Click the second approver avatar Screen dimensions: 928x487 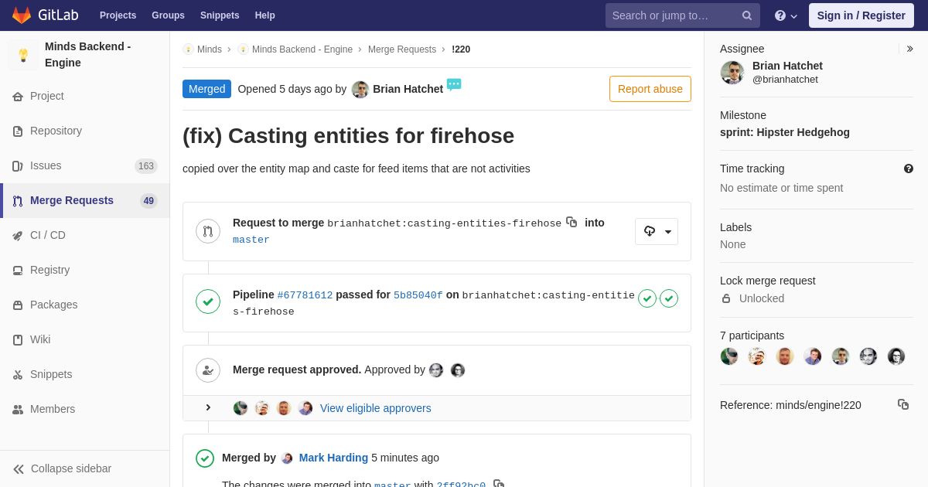coord(458,370)
